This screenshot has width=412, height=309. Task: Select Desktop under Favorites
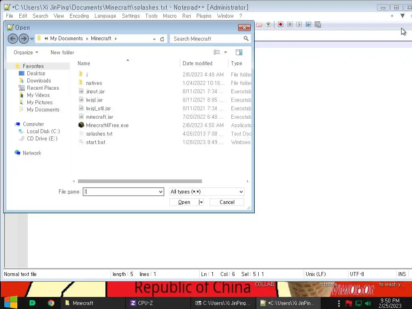point(36,73)
